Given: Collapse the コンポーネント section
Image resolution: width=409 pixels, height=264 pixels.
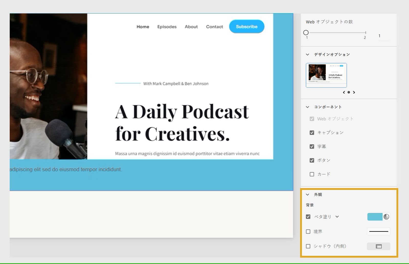Looking at the screenshot, I should (x=308, y=107).
